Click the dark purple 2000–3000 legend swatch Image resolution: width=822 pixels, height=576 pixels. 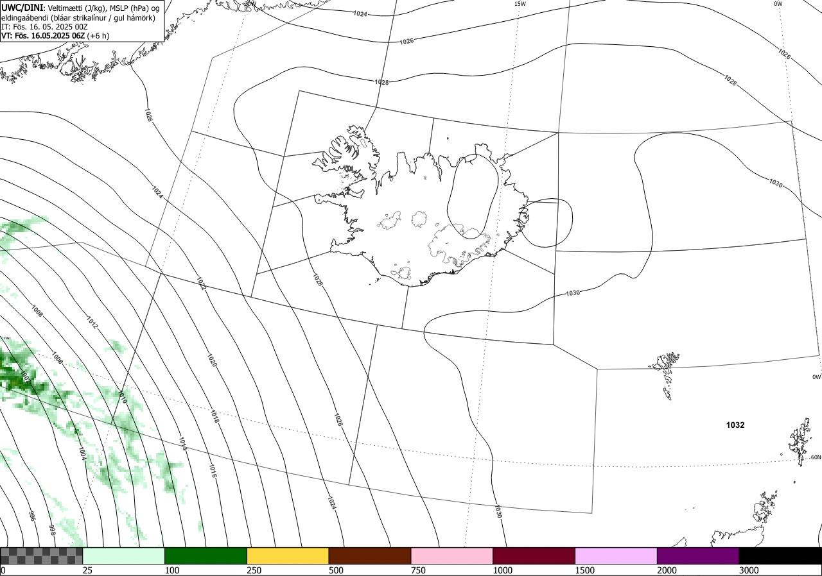[698, 555]
